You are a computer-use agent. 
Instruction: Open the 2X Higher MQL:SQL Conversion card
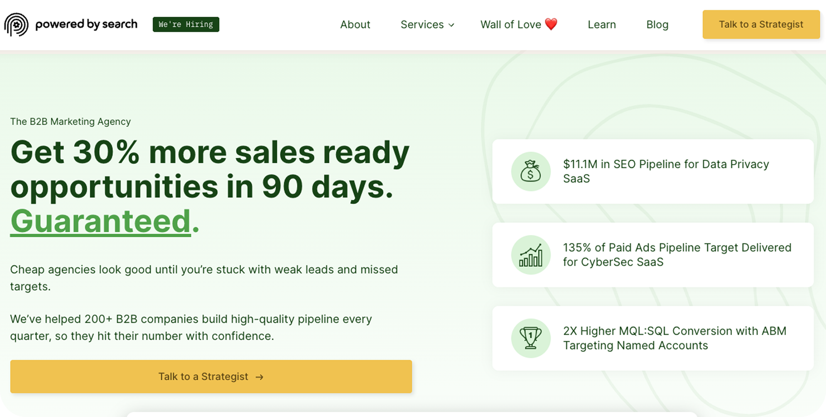(x=653, y=338)
